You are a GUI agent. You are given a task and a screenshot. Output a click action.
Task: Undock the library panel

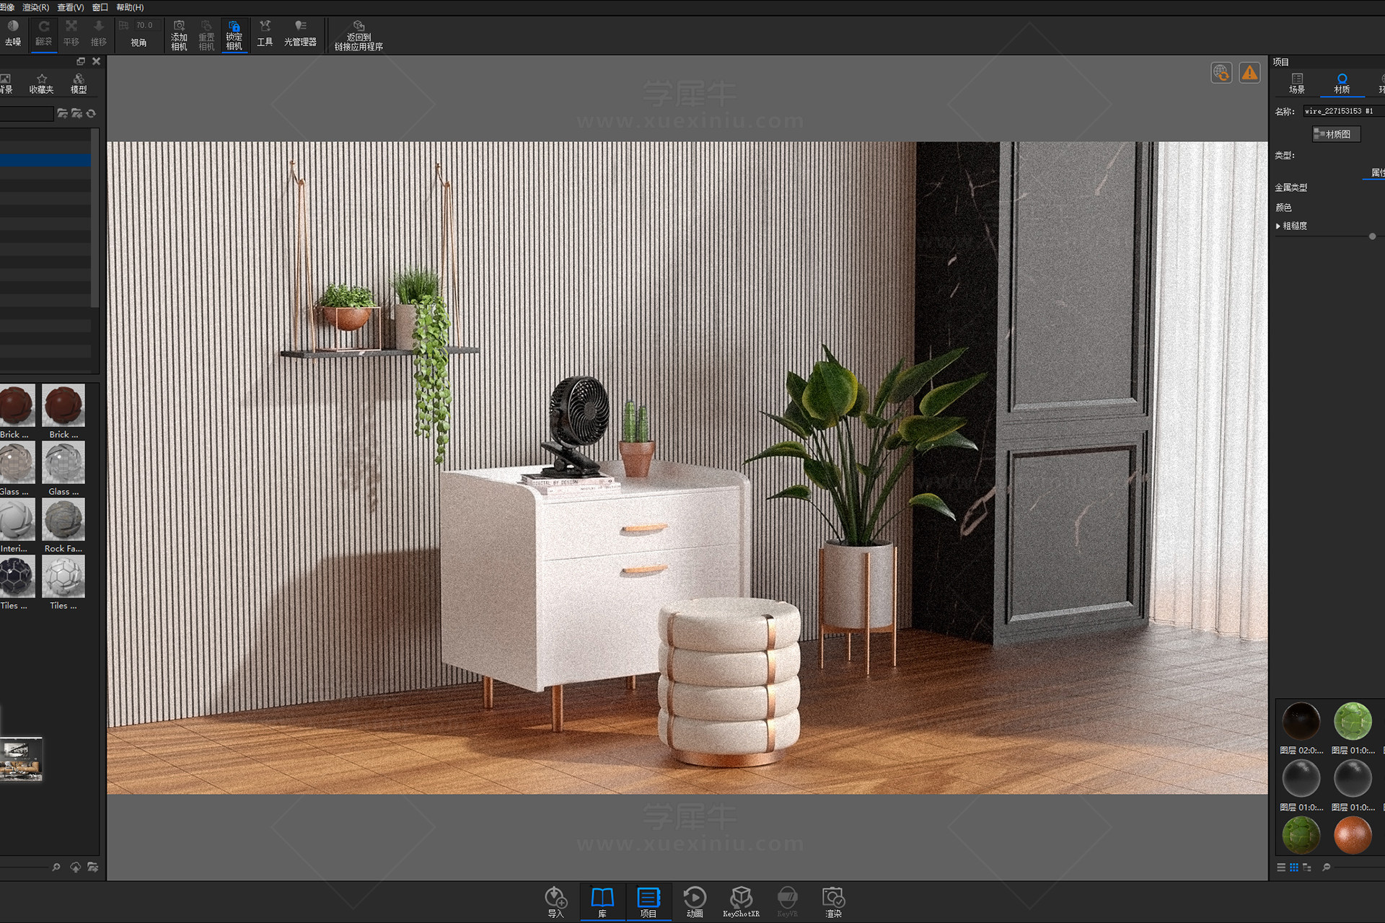pos(81,61)
